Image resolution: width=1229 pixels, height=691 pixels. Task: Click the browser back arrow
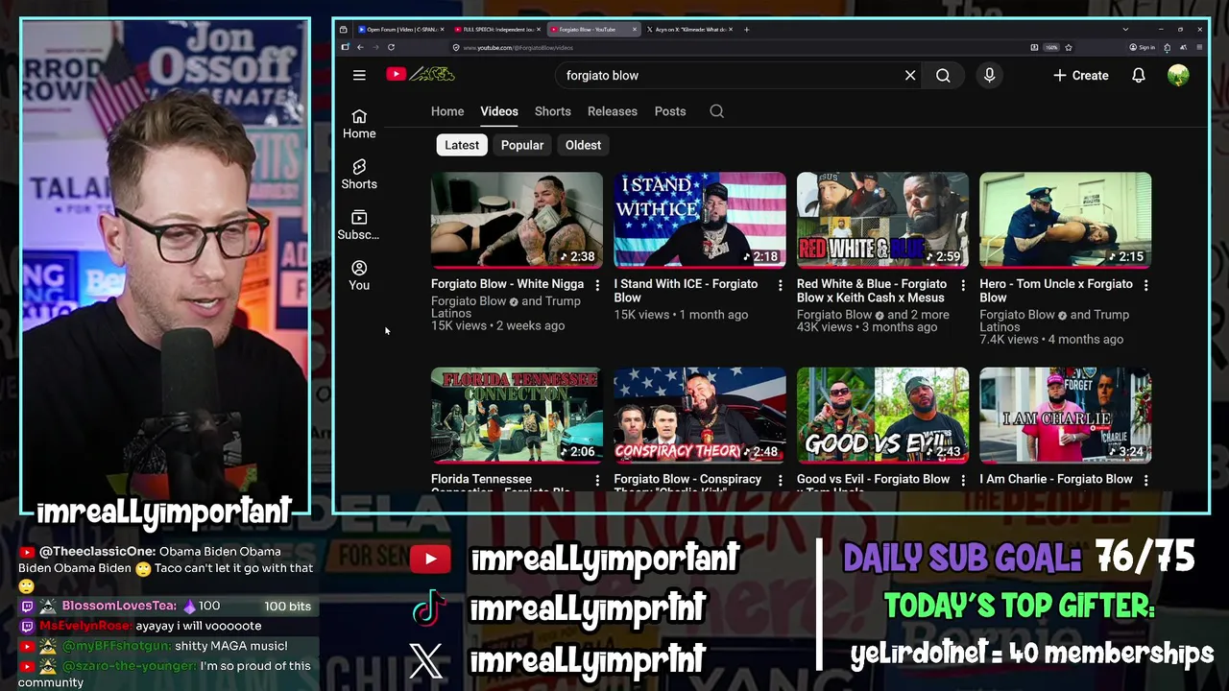[360, 47]
